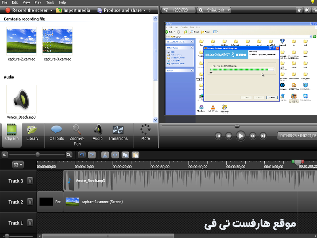The height and width of the screenshot is (238, 317).
Task: Open the toolbar overflow arrow after Produce and share
Action: (149, 10)
